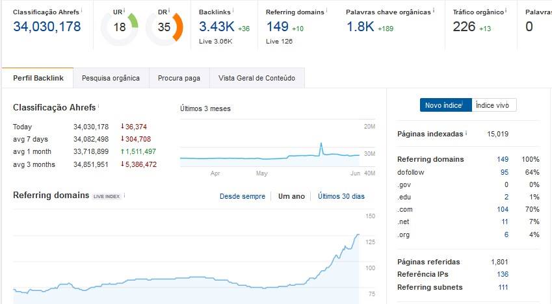Click the UR 18 gauge
This screenshot has height=304, width=552.
(120, 27)
